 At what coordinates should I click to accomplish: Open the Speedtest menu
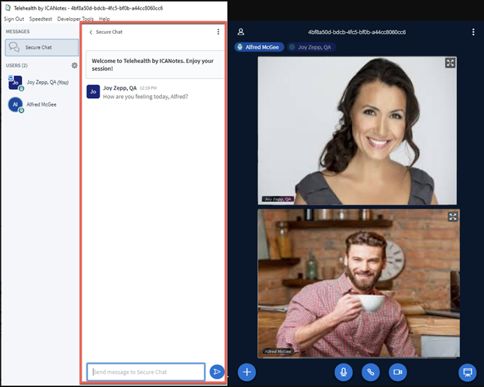point(41,19)
